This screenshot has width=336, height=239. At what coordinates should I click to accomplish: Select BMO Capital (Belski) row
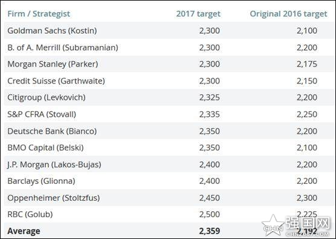tap(169, 148)
